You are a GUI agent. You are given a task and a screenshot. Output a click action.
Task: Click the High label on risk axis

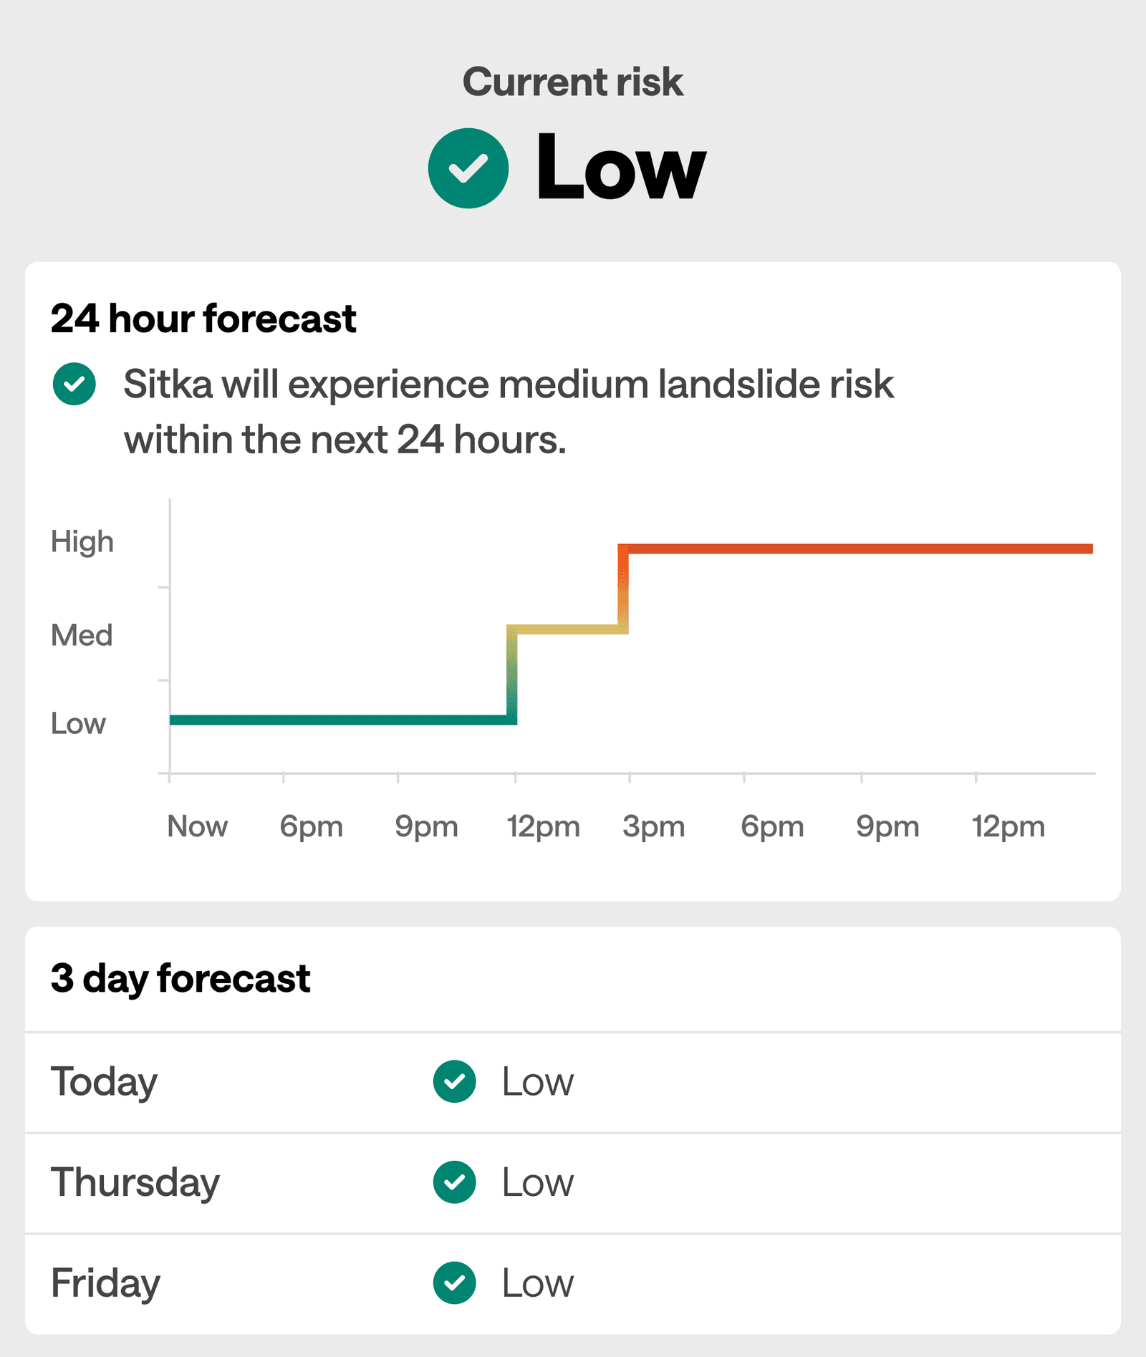tap(82, 542)
